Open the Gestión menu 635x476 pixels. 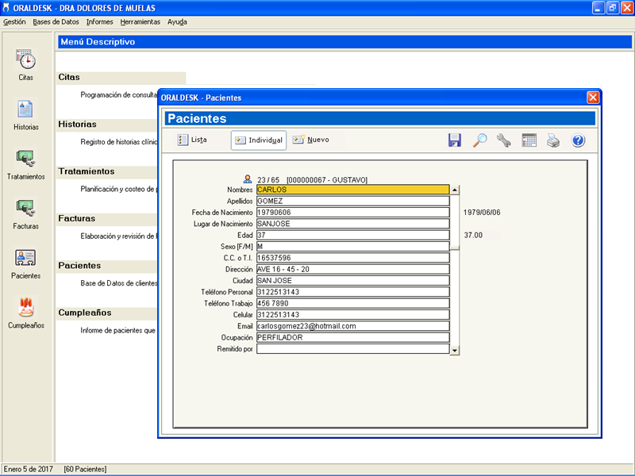point(14,22)
